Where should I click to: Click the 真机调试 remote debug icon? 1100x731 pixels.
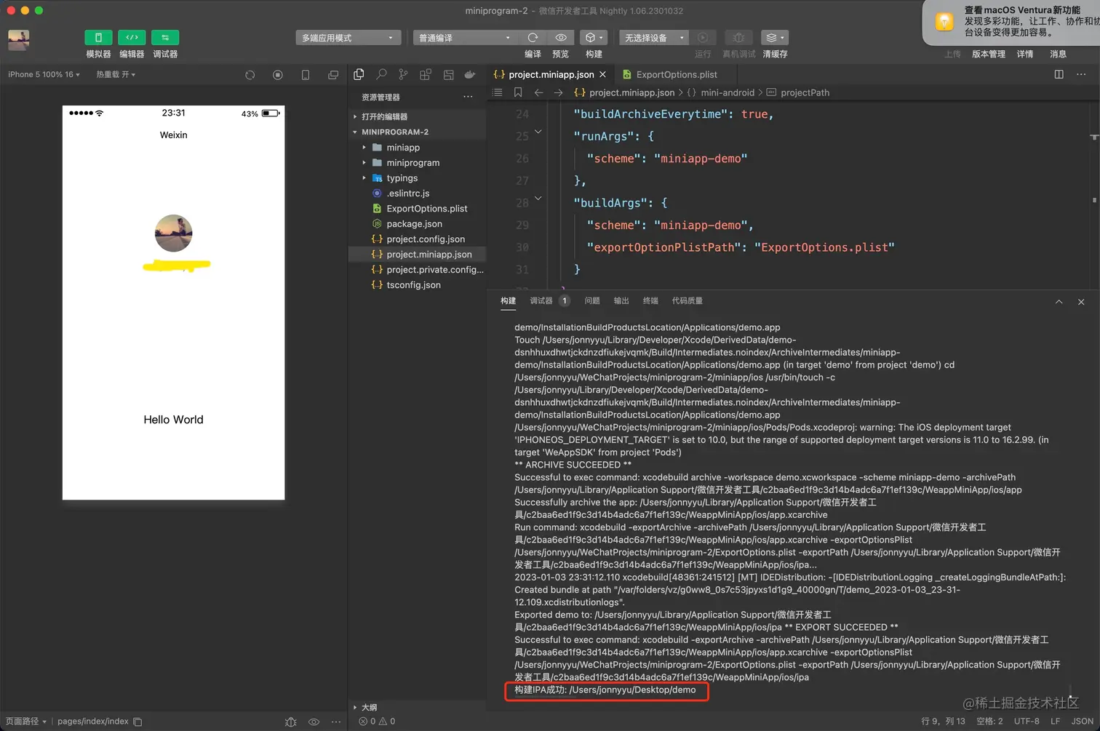point(739,38)
